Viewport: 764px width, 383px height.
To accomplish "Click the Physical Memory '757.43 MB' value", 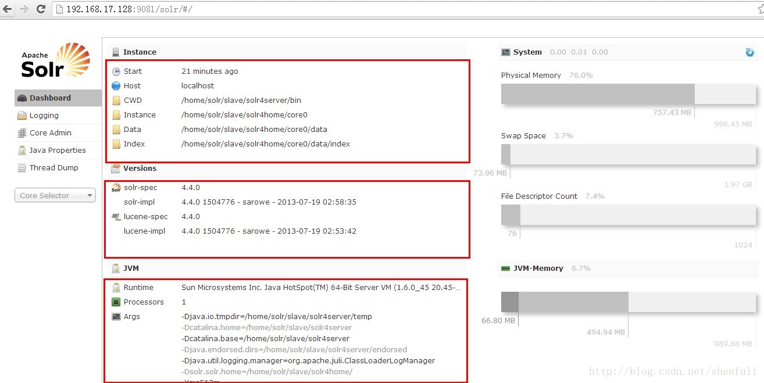I will tap(672, 112).
